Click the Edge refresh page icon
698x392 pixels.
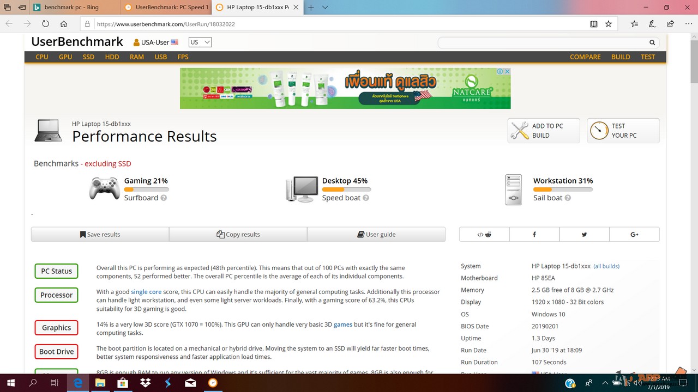(x=45, y=24)
